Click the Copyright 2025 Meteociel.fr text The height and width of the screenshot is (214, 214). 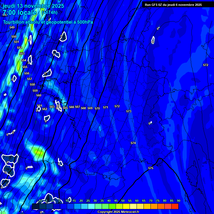tap(118, 212)
